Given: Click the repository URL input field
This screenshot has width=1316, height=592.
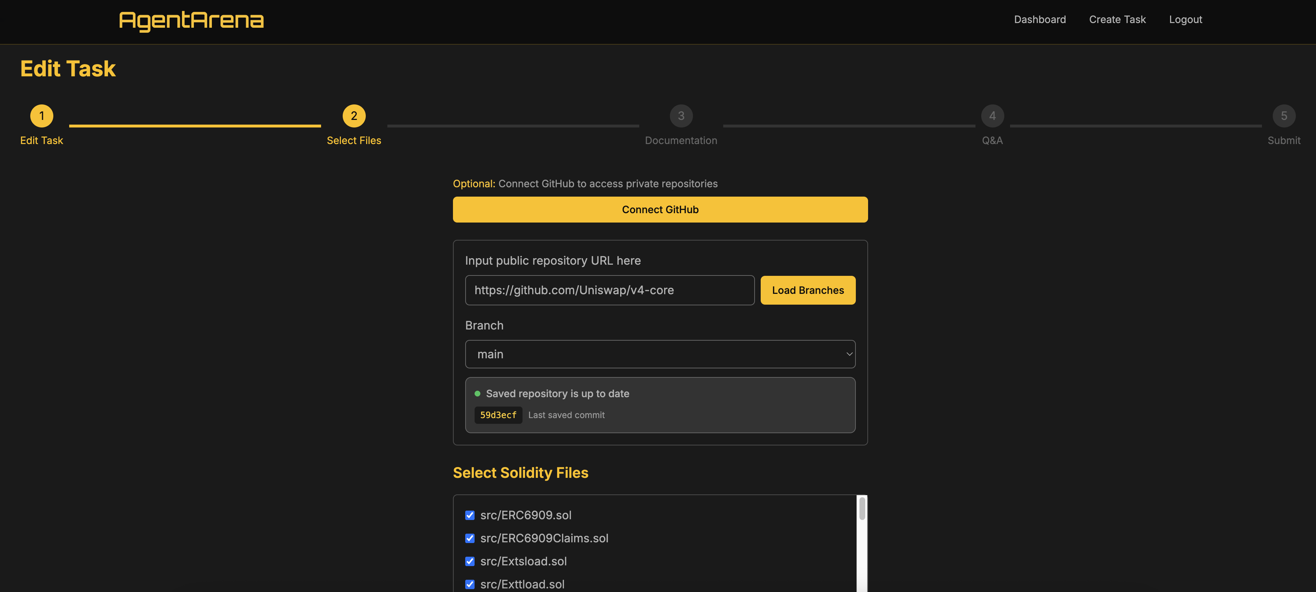Looking at the screenshot, I should tap(609, 290).
